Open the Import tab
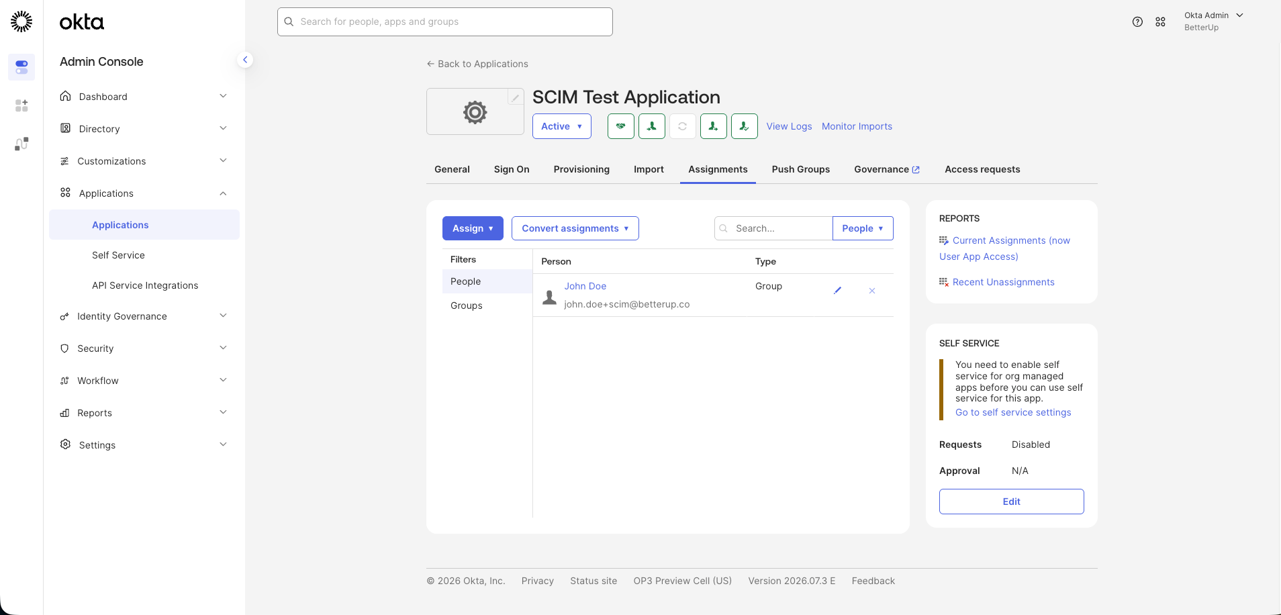This screenshot has width=1281, height=615. click(x=649, y=169)
